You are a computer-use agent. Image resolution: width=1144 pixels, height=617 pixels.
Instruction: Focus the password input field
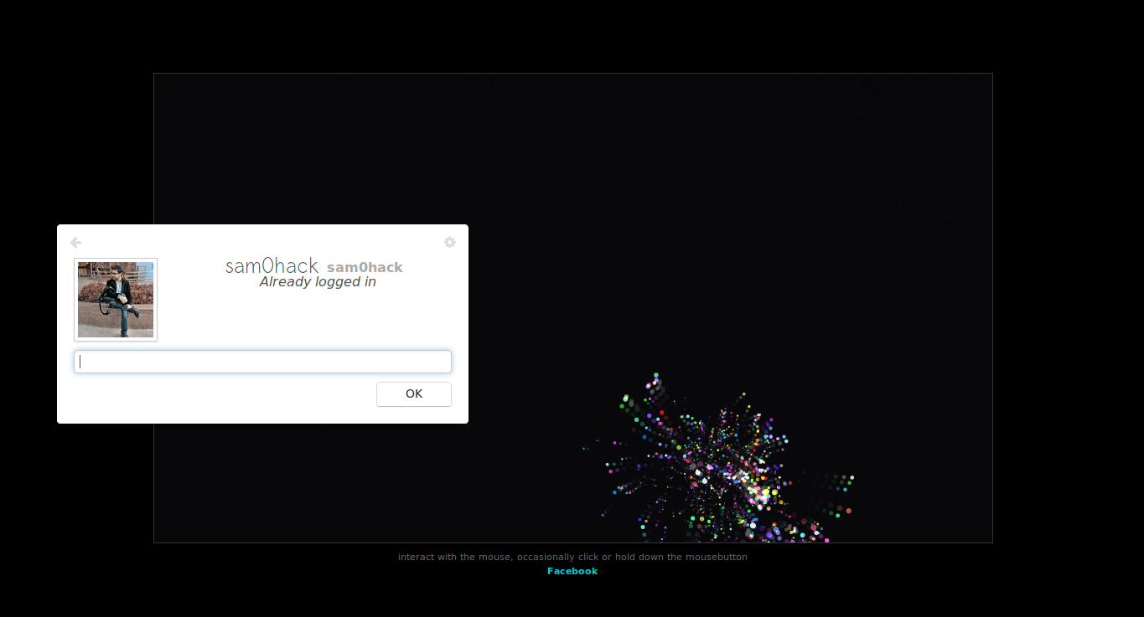click(x=263, y=362)
